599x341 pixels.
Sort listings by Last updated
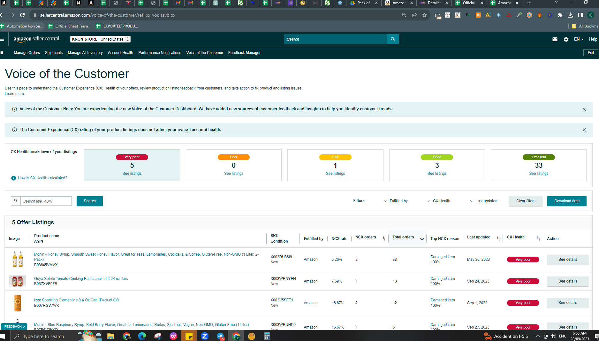pos(498,239)
